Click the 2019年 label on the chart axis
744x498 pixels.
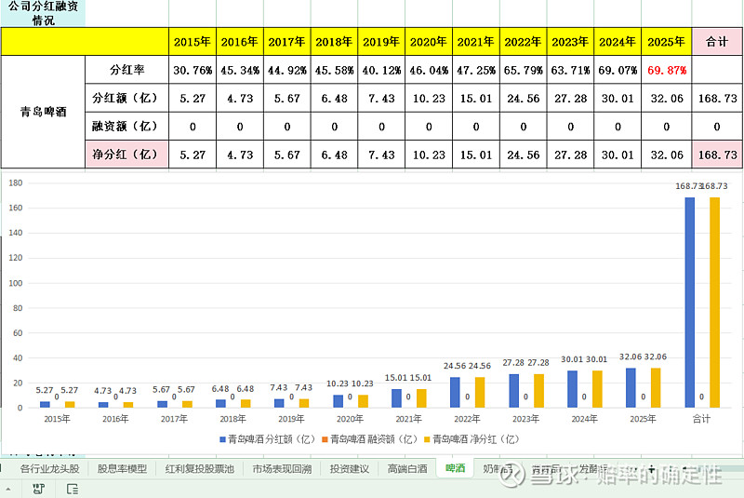[291, 419]
